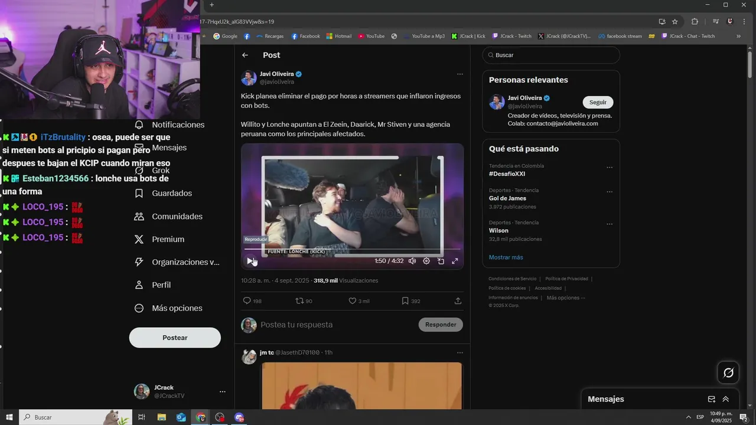Viewport: 756px width, 425px height.
Task: Open Windows notification center
Action: (x=744, y=417)
